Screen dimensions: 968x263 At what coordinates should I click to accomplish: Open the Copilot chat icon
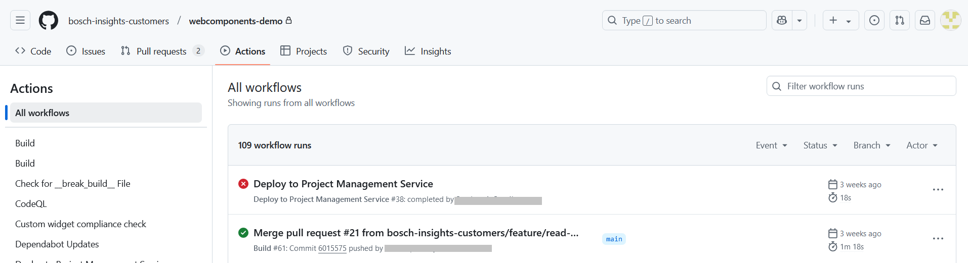tap(782, 20)
